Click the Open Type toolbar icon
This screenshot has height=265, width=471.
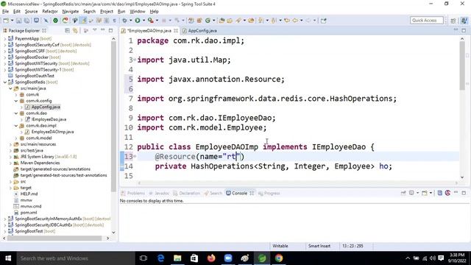[222, 21]
